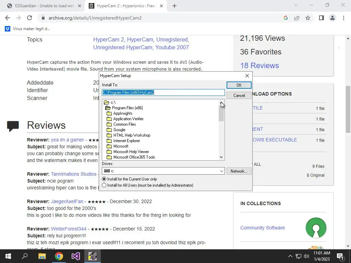Image resolution: width=351 pixels, height=263 pixels.
Task: Select HyperCam 2 Hyperionics tab
Action: (x=125, y=6)
